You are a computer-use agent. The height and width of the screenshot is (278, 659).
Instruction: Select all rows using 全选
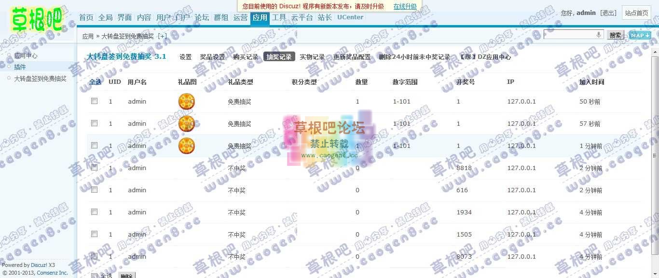coord(96,82)
